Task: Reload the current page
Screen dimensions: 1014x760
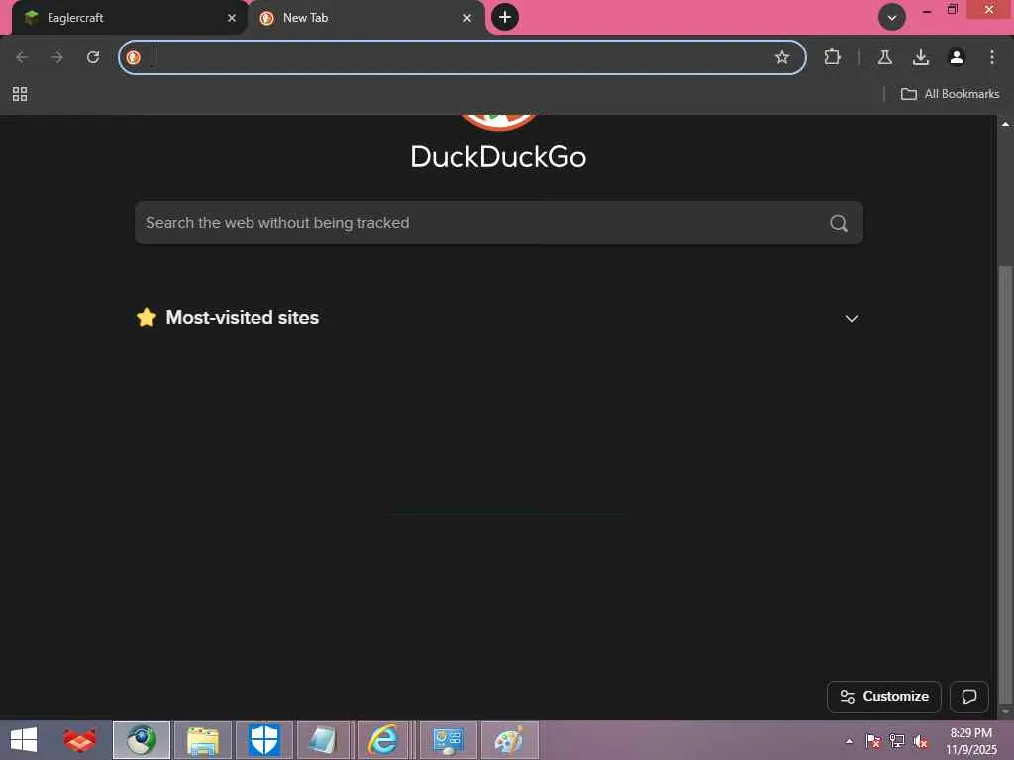Action: pyautogui.click(x=93, y=57)
